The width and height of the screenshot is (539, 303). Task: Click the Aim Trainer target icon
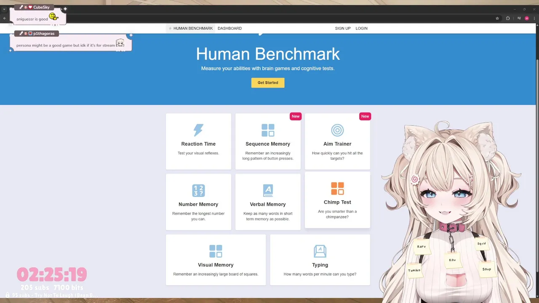pyautogui.click(x=337, y=130)
